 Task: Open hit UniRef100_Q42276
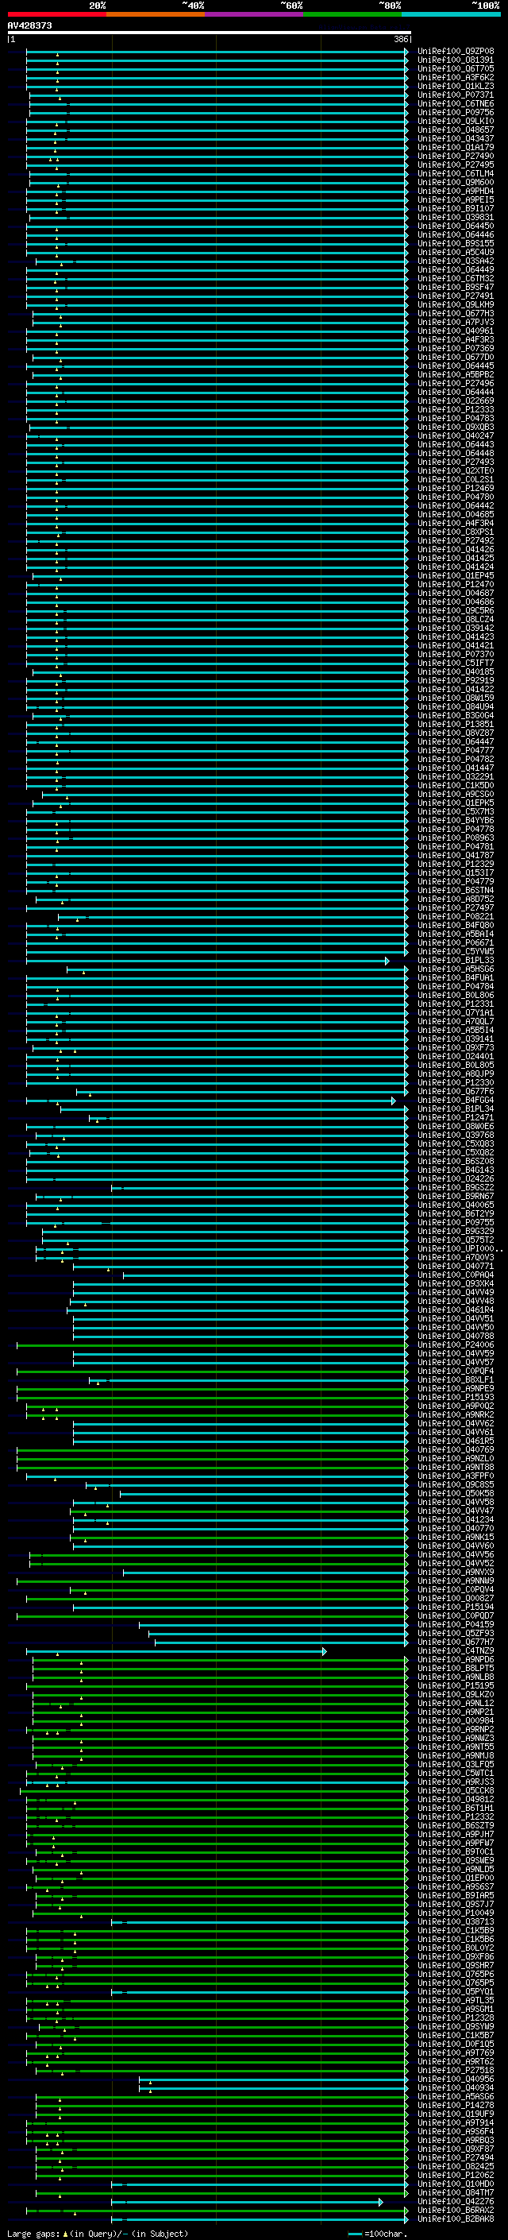(456, 2201)
